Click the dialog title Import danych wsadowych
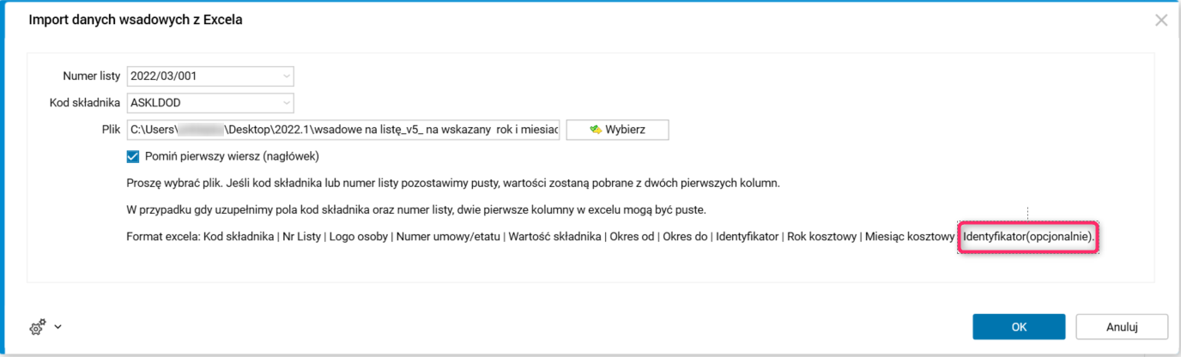This screenshot has width=1181, height=357. pos(136,20)
